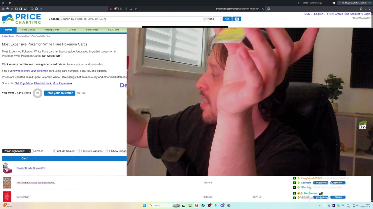Image resolution: width=373 pixels, height=209 pixels.
Task: Focus the 'Search by Product, UPC or ASIN' field
Action: click(x=131, y=19)
